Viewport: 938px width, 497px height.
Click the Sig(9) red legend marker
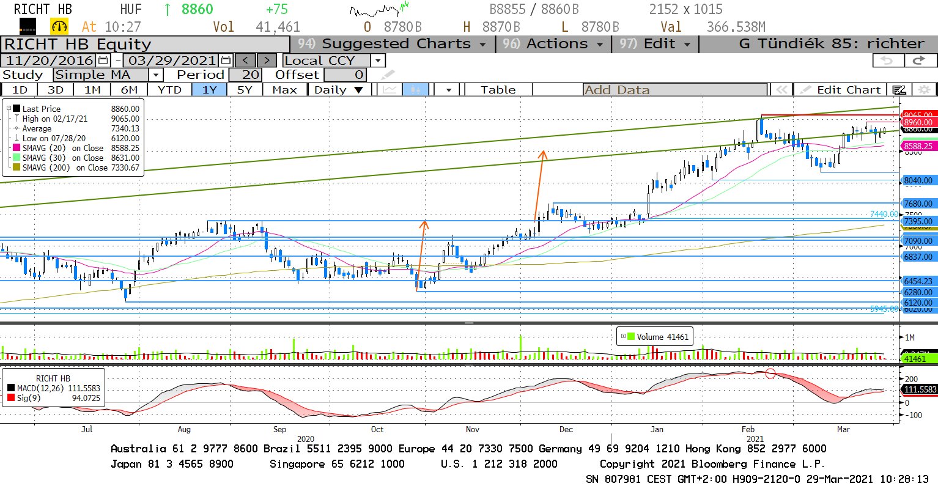click(11, 398)
